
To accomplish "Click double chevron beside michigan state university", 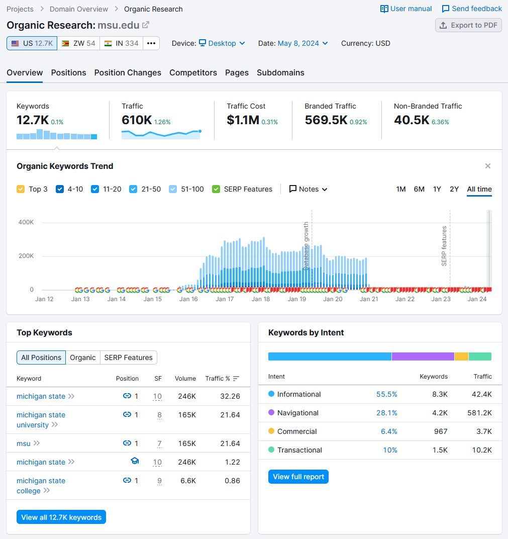I will [x=55, y=424].
